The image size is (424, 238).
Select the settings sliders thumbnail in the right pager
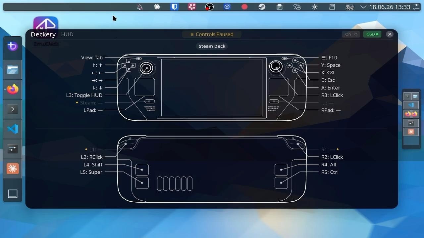pos(411,123)
